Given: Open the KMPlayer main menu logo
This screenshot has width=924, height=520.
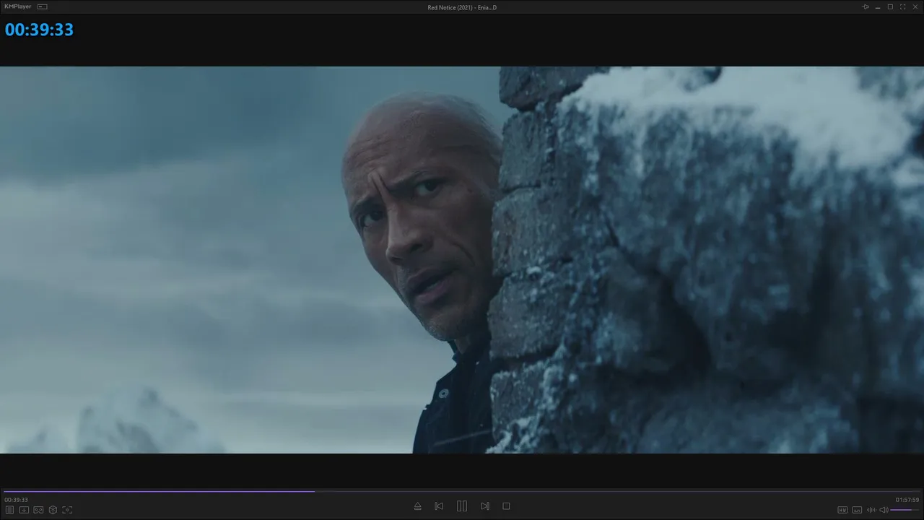Looking at the screenshot, I should pos(18,7).
